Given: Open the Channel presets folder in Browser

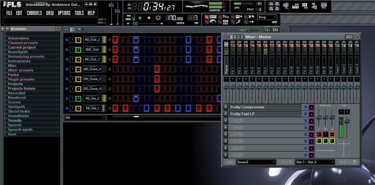Looking at the screenshot, I should [x=23, y=43].
